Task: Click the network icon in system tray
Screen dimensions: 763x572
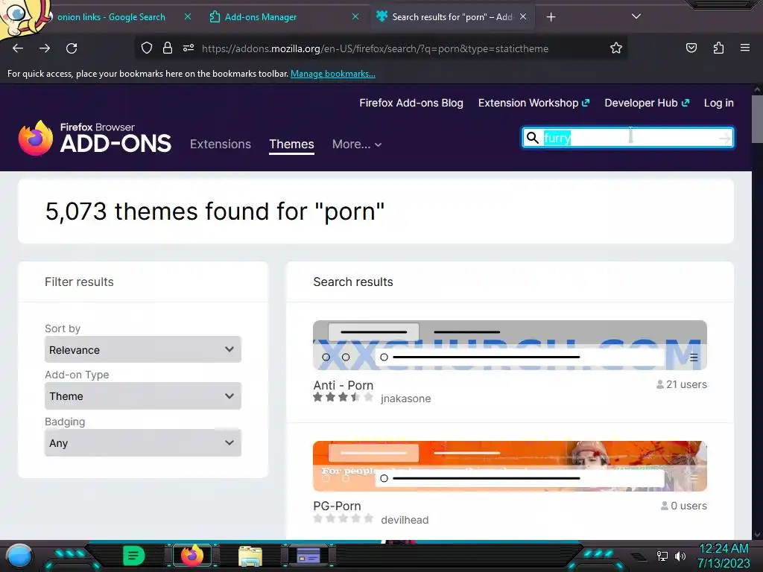Action: click(x=662, y=556)
